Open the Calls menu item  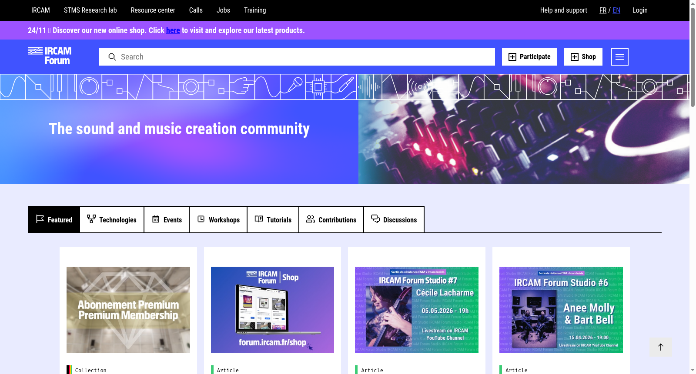click(x=196, y=10)
